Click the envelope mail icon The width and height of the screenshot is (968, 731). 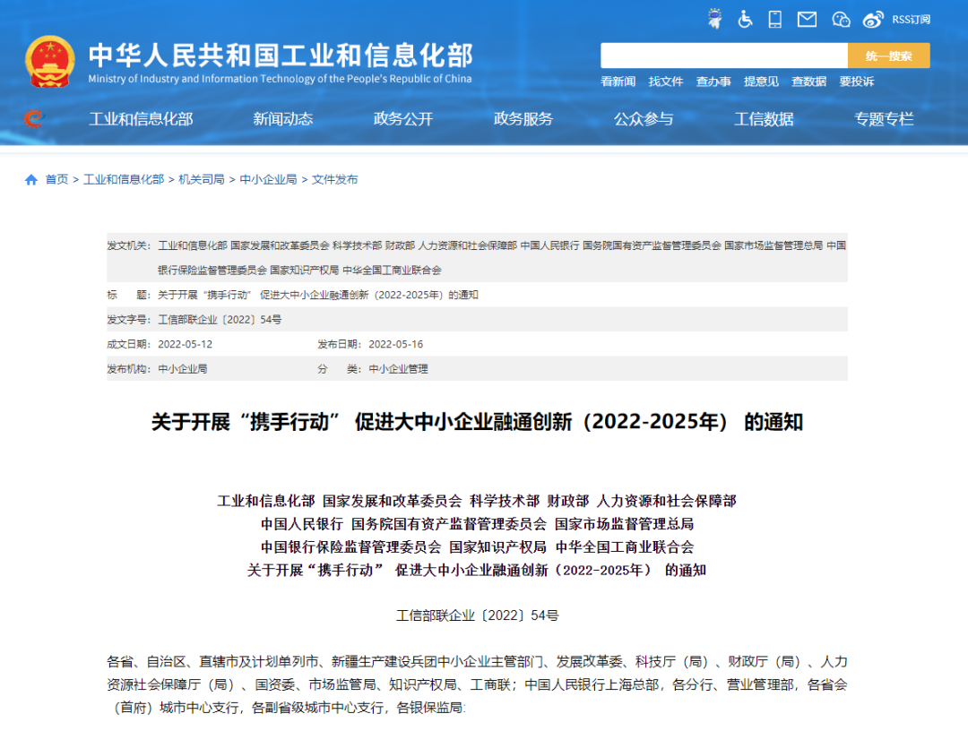pos(807,20)
